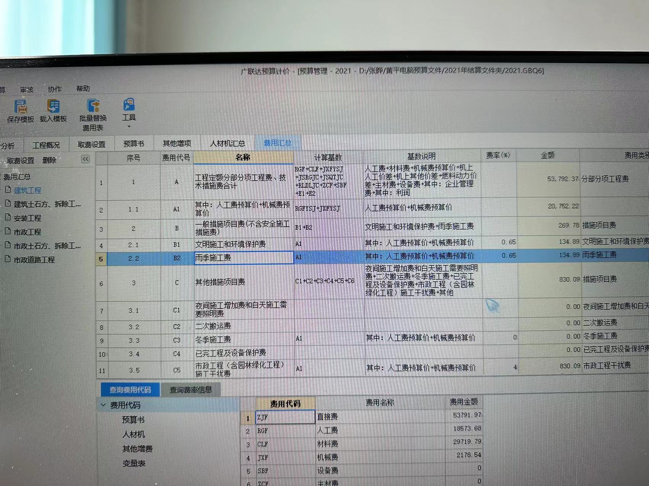Click the 费率(%) column header
This screenshot has width=649, height=486.
pos(498,155)
